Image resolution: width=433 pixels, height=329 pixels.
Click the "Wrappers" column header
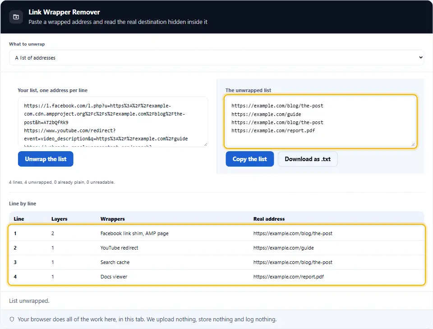(x=113, y=219)
